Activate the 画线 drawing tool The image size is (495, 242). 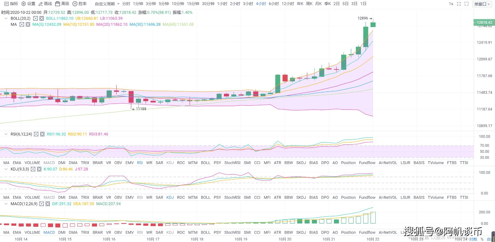pos(45,4)
